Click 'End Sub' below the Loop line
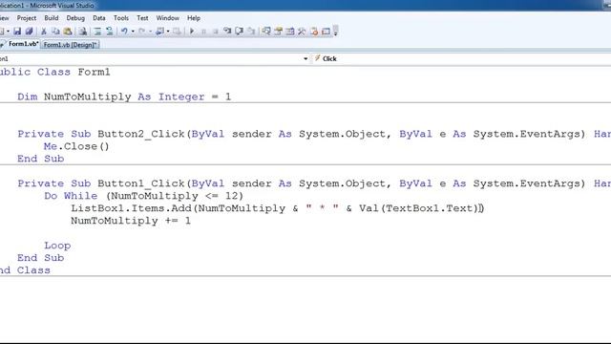611x344 pixels. (x=40, y=258)
